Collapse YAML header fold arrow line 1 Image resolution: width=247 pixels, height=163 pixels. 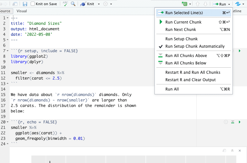coord(7,18)
